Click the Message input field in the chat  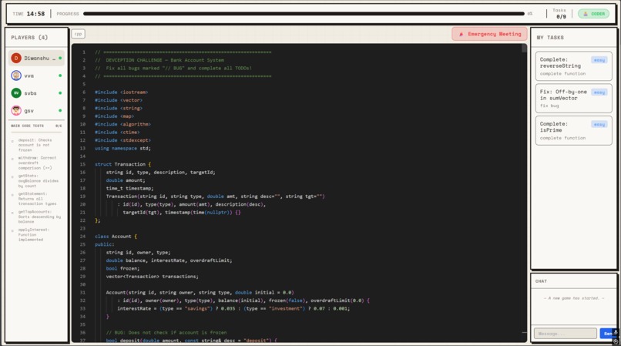[566, 334]
